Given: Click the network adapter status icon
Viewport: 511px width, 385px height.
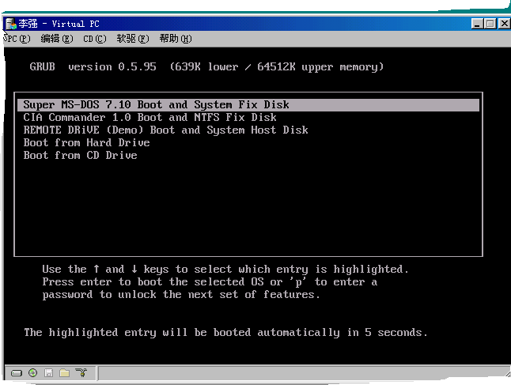Looking at the screenshot, I should (81, 372).
